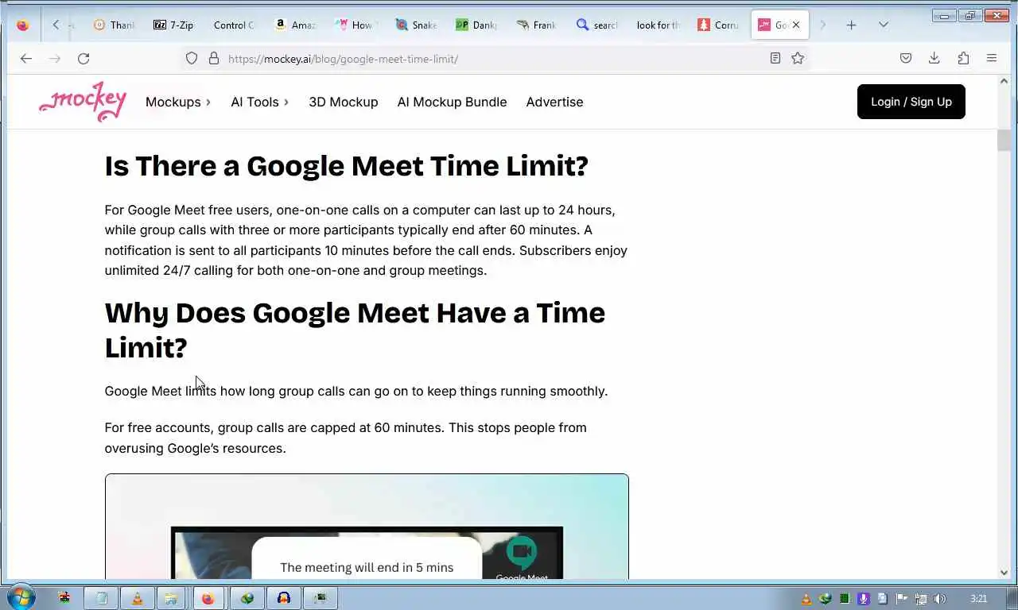Image resolution: width=1018 pixels, height=610 pixels.
Task: Open the network tray icon
Action: (921, 599)
